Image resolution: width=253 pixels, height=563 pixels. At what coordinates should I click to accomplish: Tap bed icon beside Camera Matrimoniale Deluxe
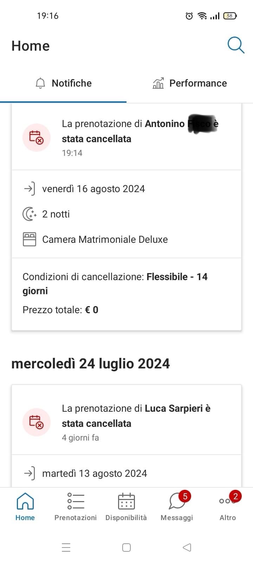pyautogui.click(x=30, y=239)
